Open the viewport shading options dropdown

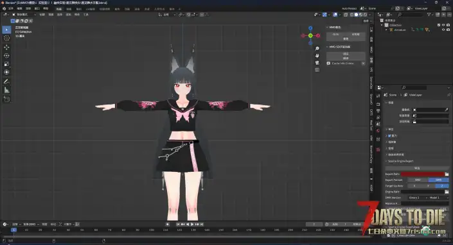tap(370, 14)
